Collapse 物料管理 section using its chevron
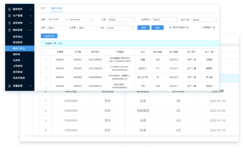This screenshot has width=244, height=148. (x=30, y=30)
